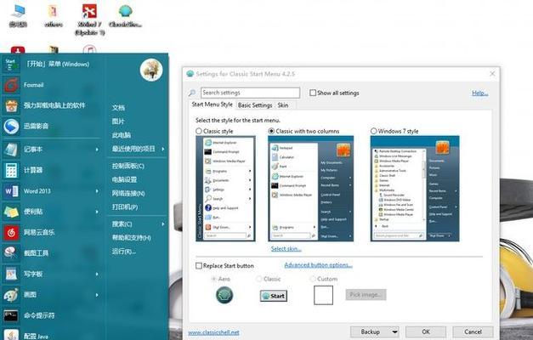Open the Help... link
The image size is (533, 340).
coord(480,93)
